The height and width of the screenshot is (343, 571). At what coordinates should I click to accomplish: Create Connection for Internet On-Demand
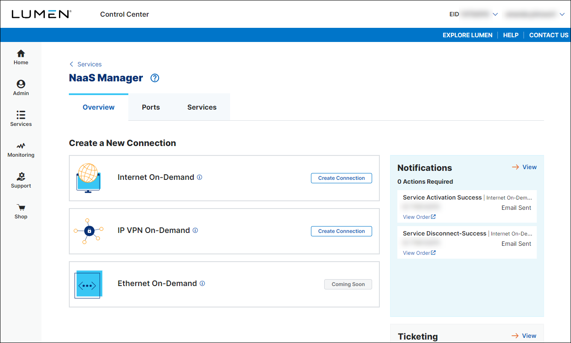(341, 178)
